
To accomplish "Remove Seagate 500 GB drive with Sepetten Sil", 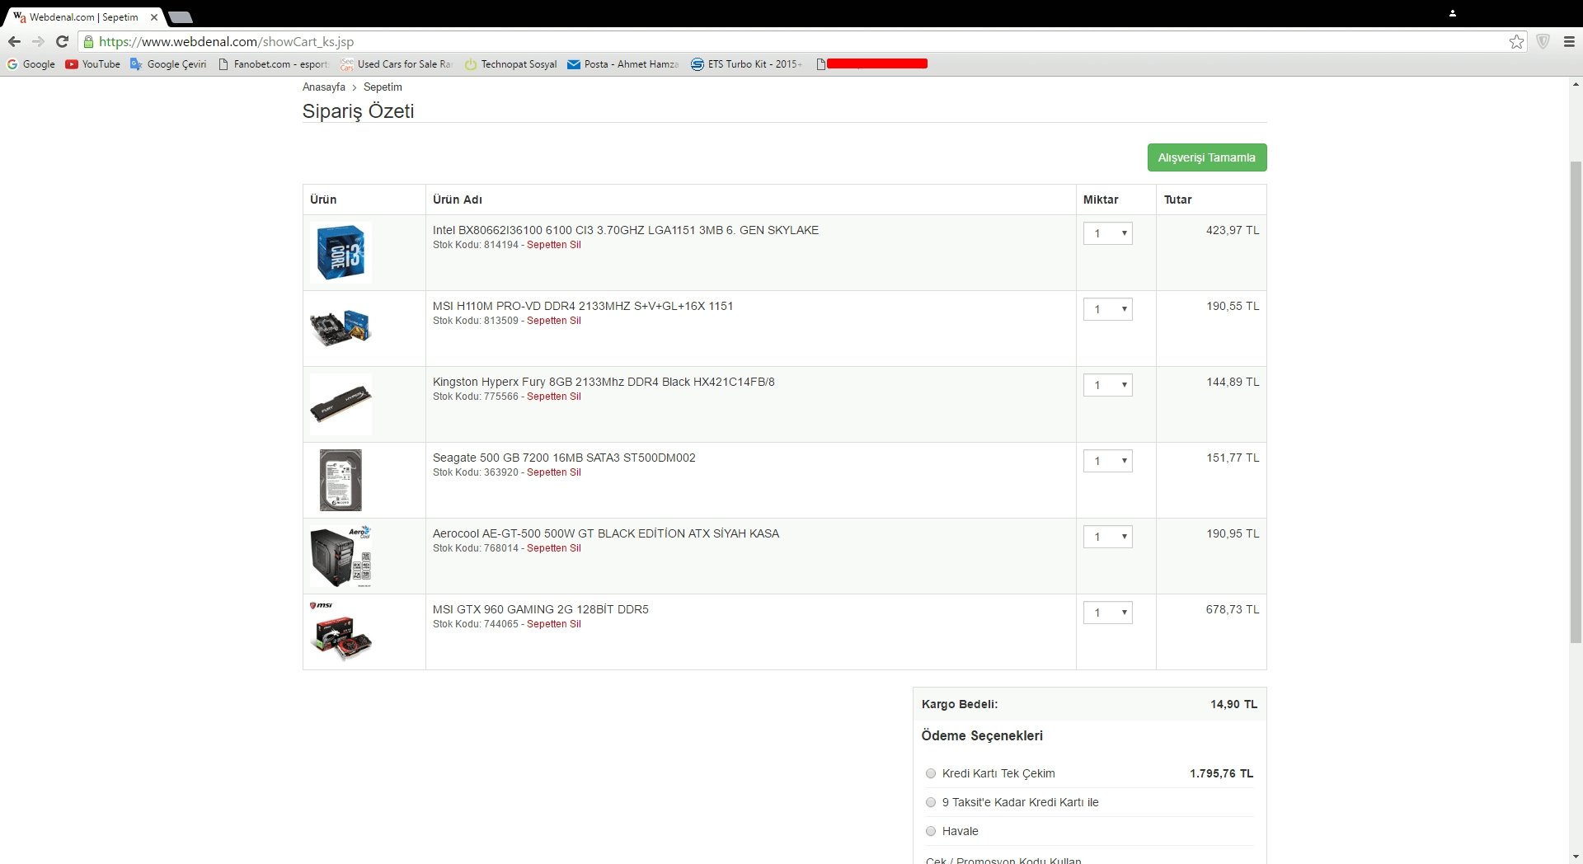I will tap(554, 472).
